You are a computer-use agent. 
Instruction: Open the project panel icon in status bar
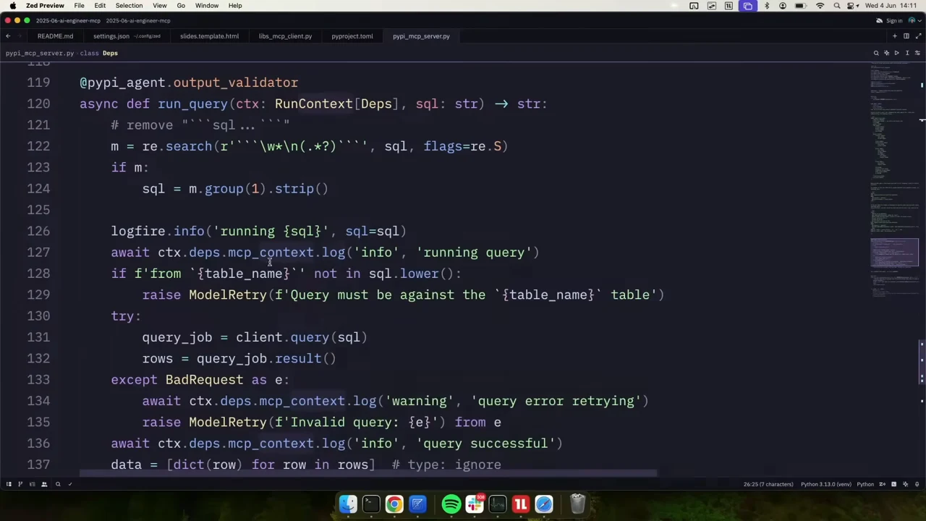(9, 484)
